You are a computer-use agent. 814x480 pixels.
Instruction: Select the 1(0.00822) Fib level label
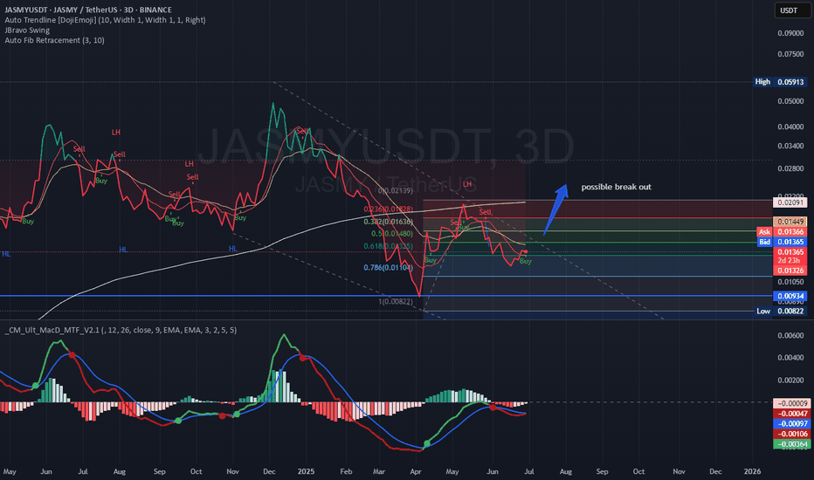[396, 302]
